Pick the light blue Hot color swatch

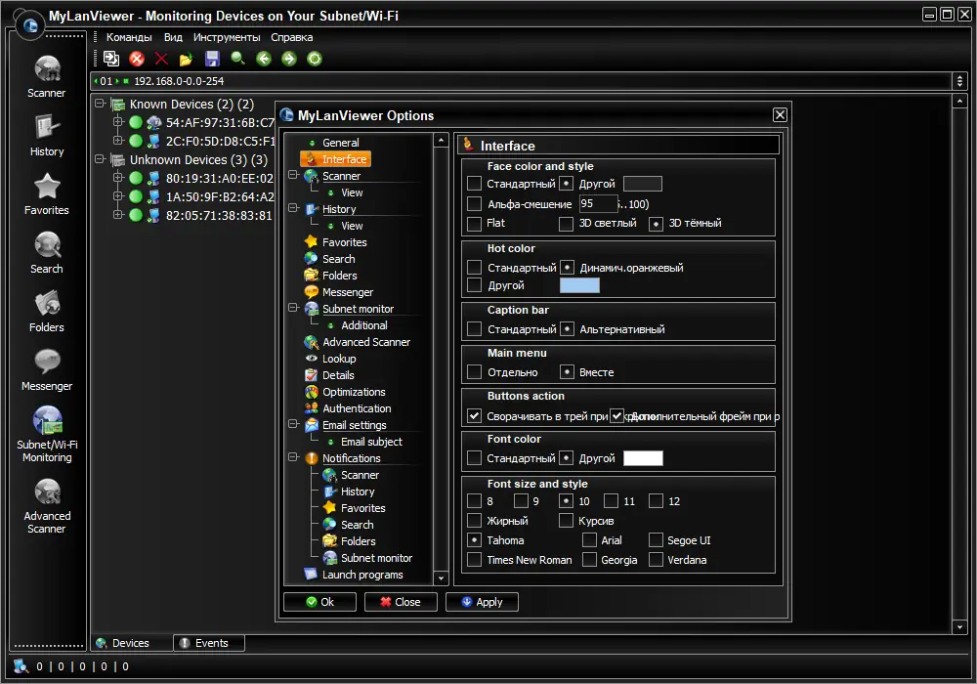(x=579, y=285)
